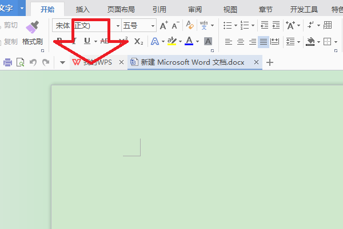Expand the font color dropdown arrow
343x229 pixels.
(x=197, y=41)
